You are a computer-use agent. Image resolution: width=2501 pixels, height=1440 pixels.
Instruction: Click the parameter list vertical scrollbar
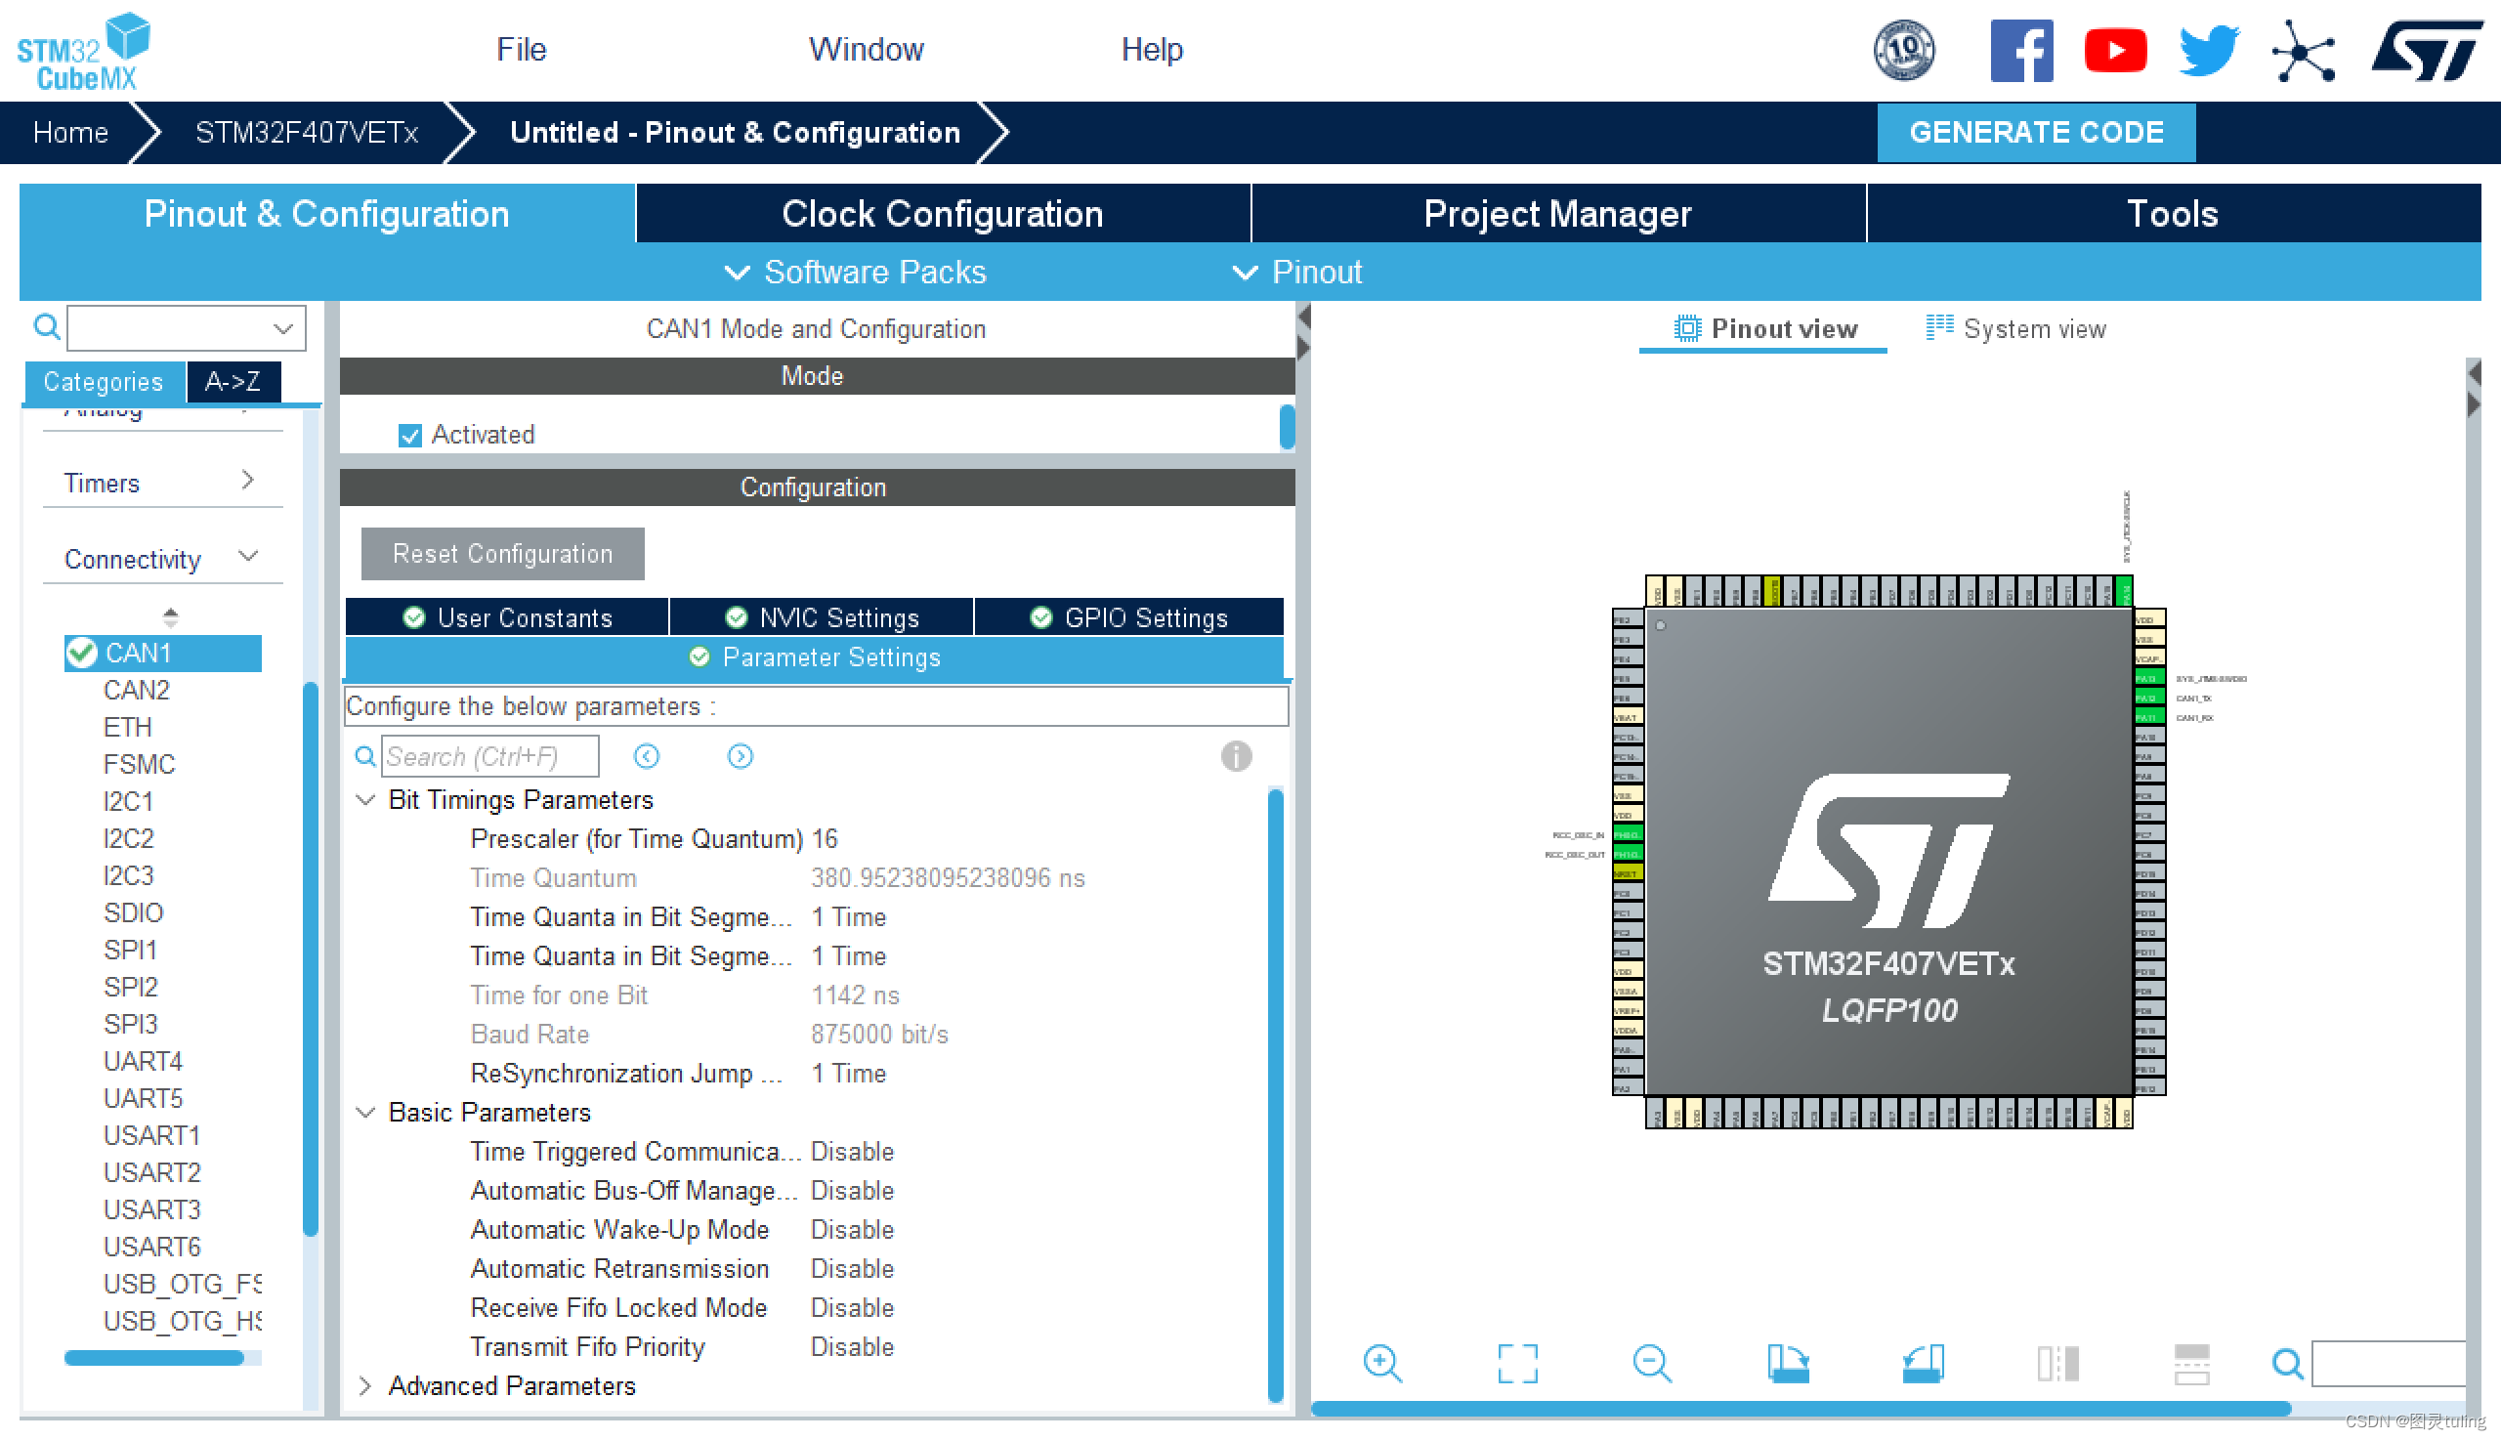click(1275, 1094)
